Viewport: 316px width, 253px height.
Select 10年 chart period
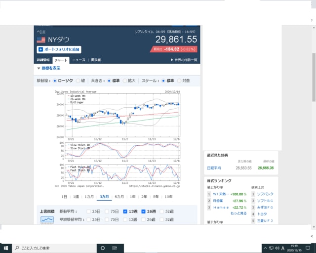pos(168,197)
